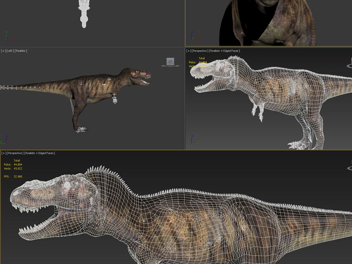Open the [+] general menu of Left viewport
Viewport: 352px width, 264px height.
[x=3, y=51]
